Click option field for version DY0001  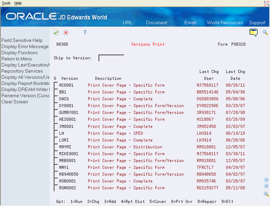point(56,106)
